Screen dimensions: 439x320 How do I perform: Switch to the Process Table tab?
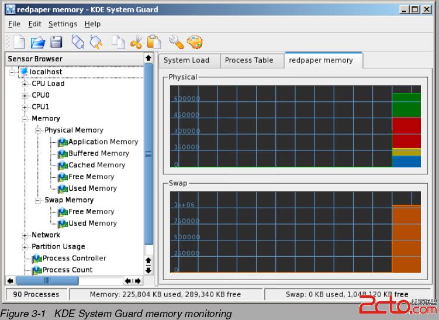[x=252, y=60]
